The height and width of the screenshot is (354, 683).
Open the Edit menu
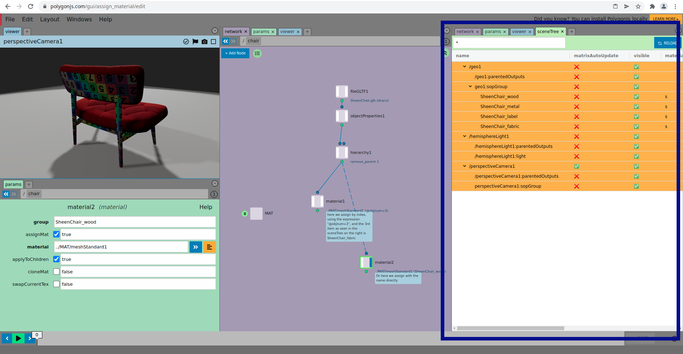[27, 19]
